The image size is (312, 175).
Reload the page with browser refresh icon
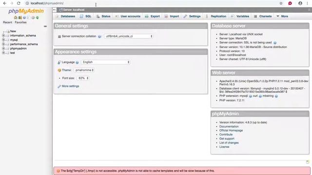[x=19, y=3]
